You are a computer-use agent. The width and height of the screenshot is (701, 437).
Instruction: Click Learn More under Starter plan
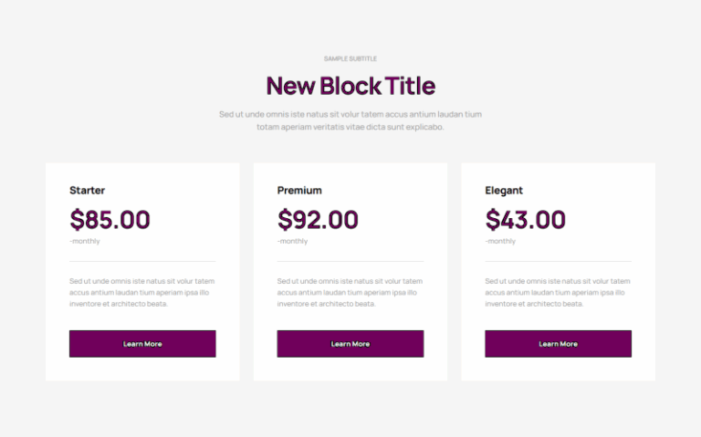142,344
